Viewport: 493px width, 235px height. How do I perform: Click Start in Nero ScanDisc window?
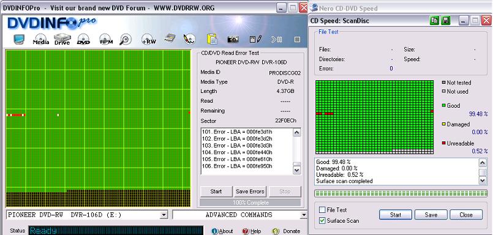point(396,215)
